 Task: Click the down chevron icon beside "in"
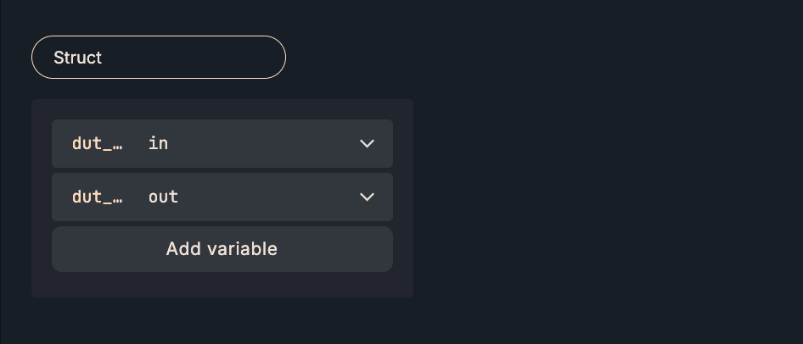pyautogui.click(x=367, y=144)
